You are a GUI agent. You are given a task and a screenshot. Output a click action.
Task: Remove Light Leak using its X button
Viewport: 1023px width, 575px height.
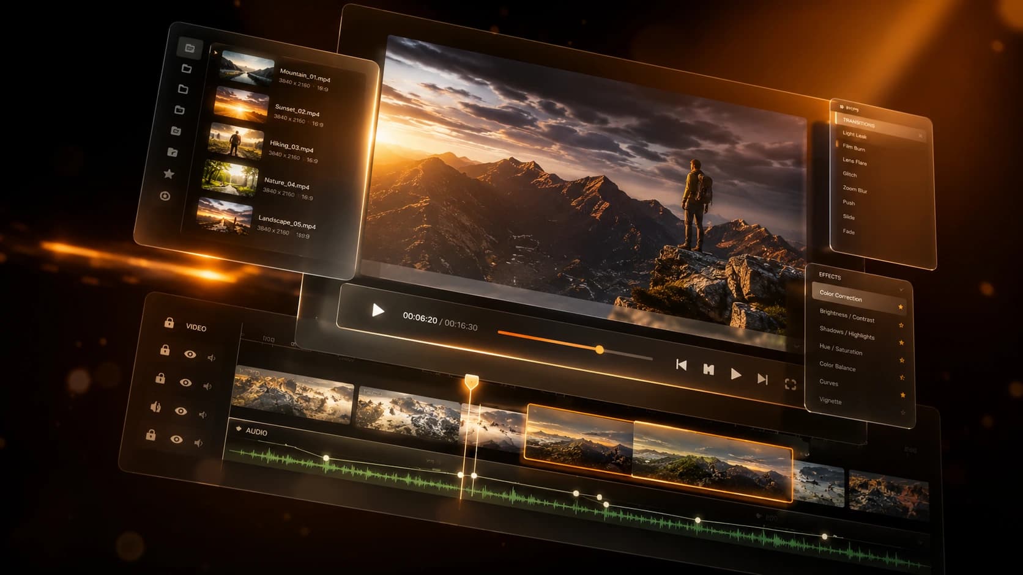point(920,136)
